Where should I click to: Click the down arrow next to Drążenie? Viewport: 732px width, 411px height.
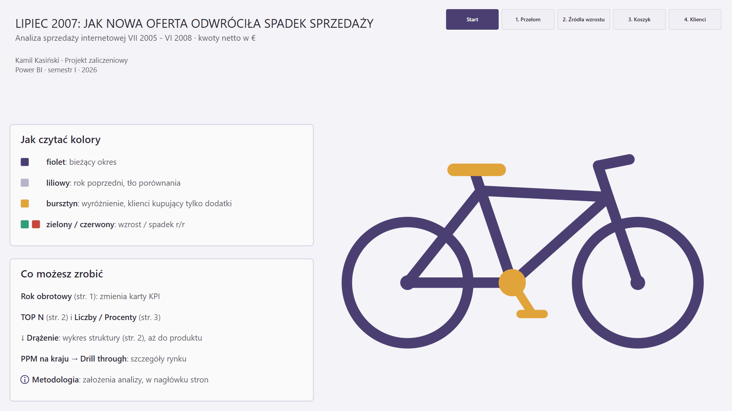(x=22, y=338)
